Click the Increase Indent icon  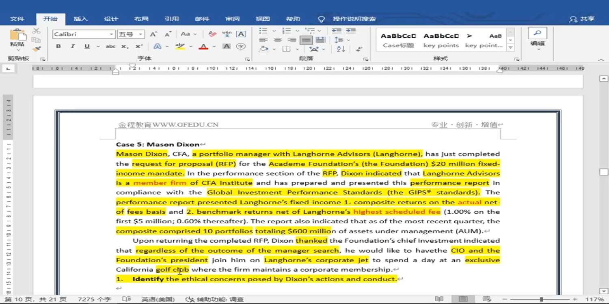pyautogui.click(x=351, y=31)
